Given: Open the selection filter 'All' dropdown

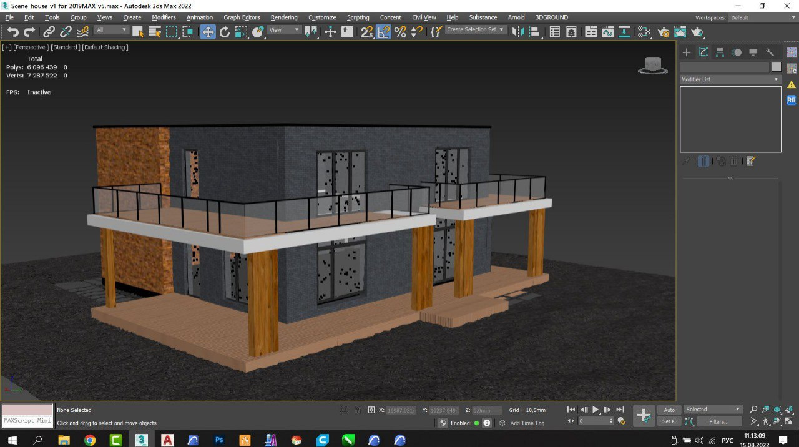Looking at the screenshot, I should coord(112,30).
